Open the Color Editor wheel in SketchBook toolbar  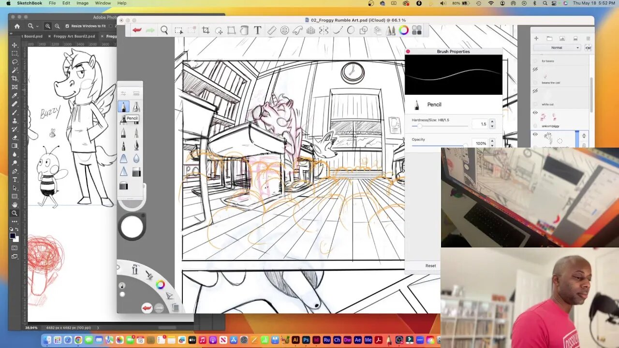[x=404, y=30]
